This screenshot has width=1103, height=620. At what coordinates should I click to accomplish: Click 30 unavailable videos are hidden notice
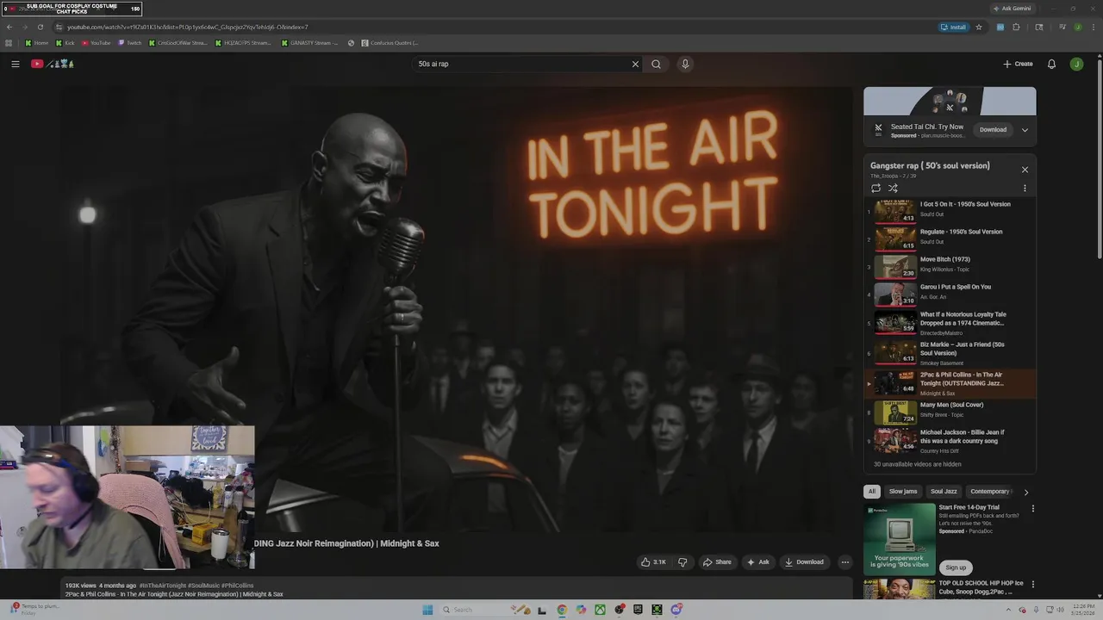[917, 464]
